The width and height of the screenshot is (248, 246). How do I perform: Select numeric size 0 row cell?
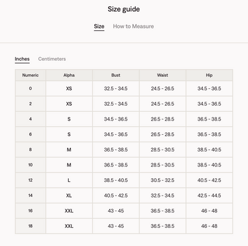30,88
